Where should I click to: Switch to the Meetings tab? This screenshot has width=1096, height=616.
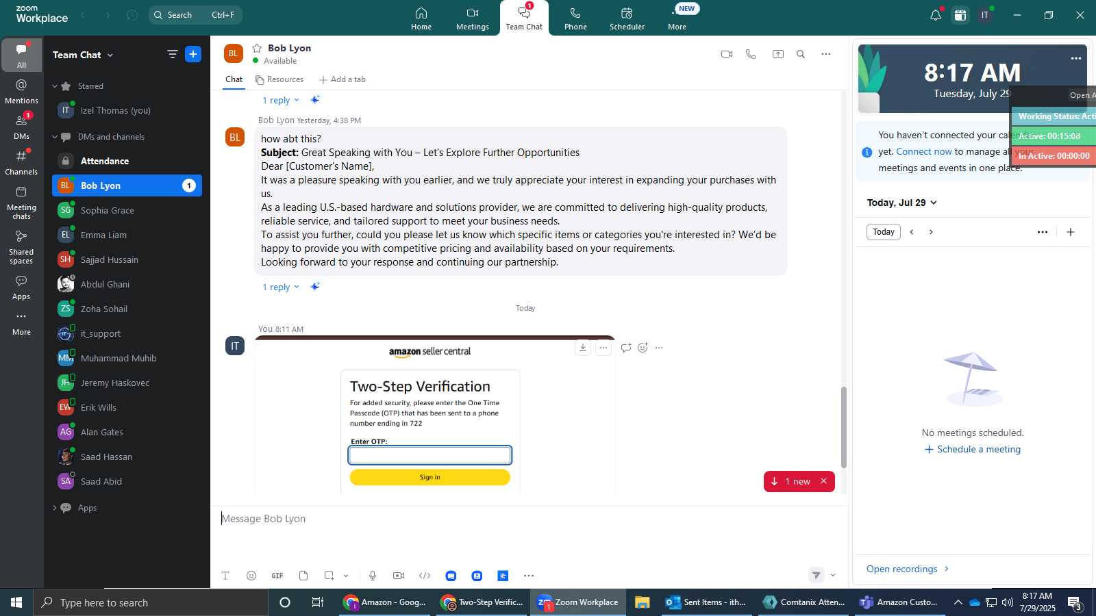(473, 18)
